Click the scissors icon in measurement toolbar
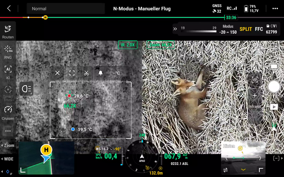The height and width of the screenshot is (177, 284). (86, 73)
